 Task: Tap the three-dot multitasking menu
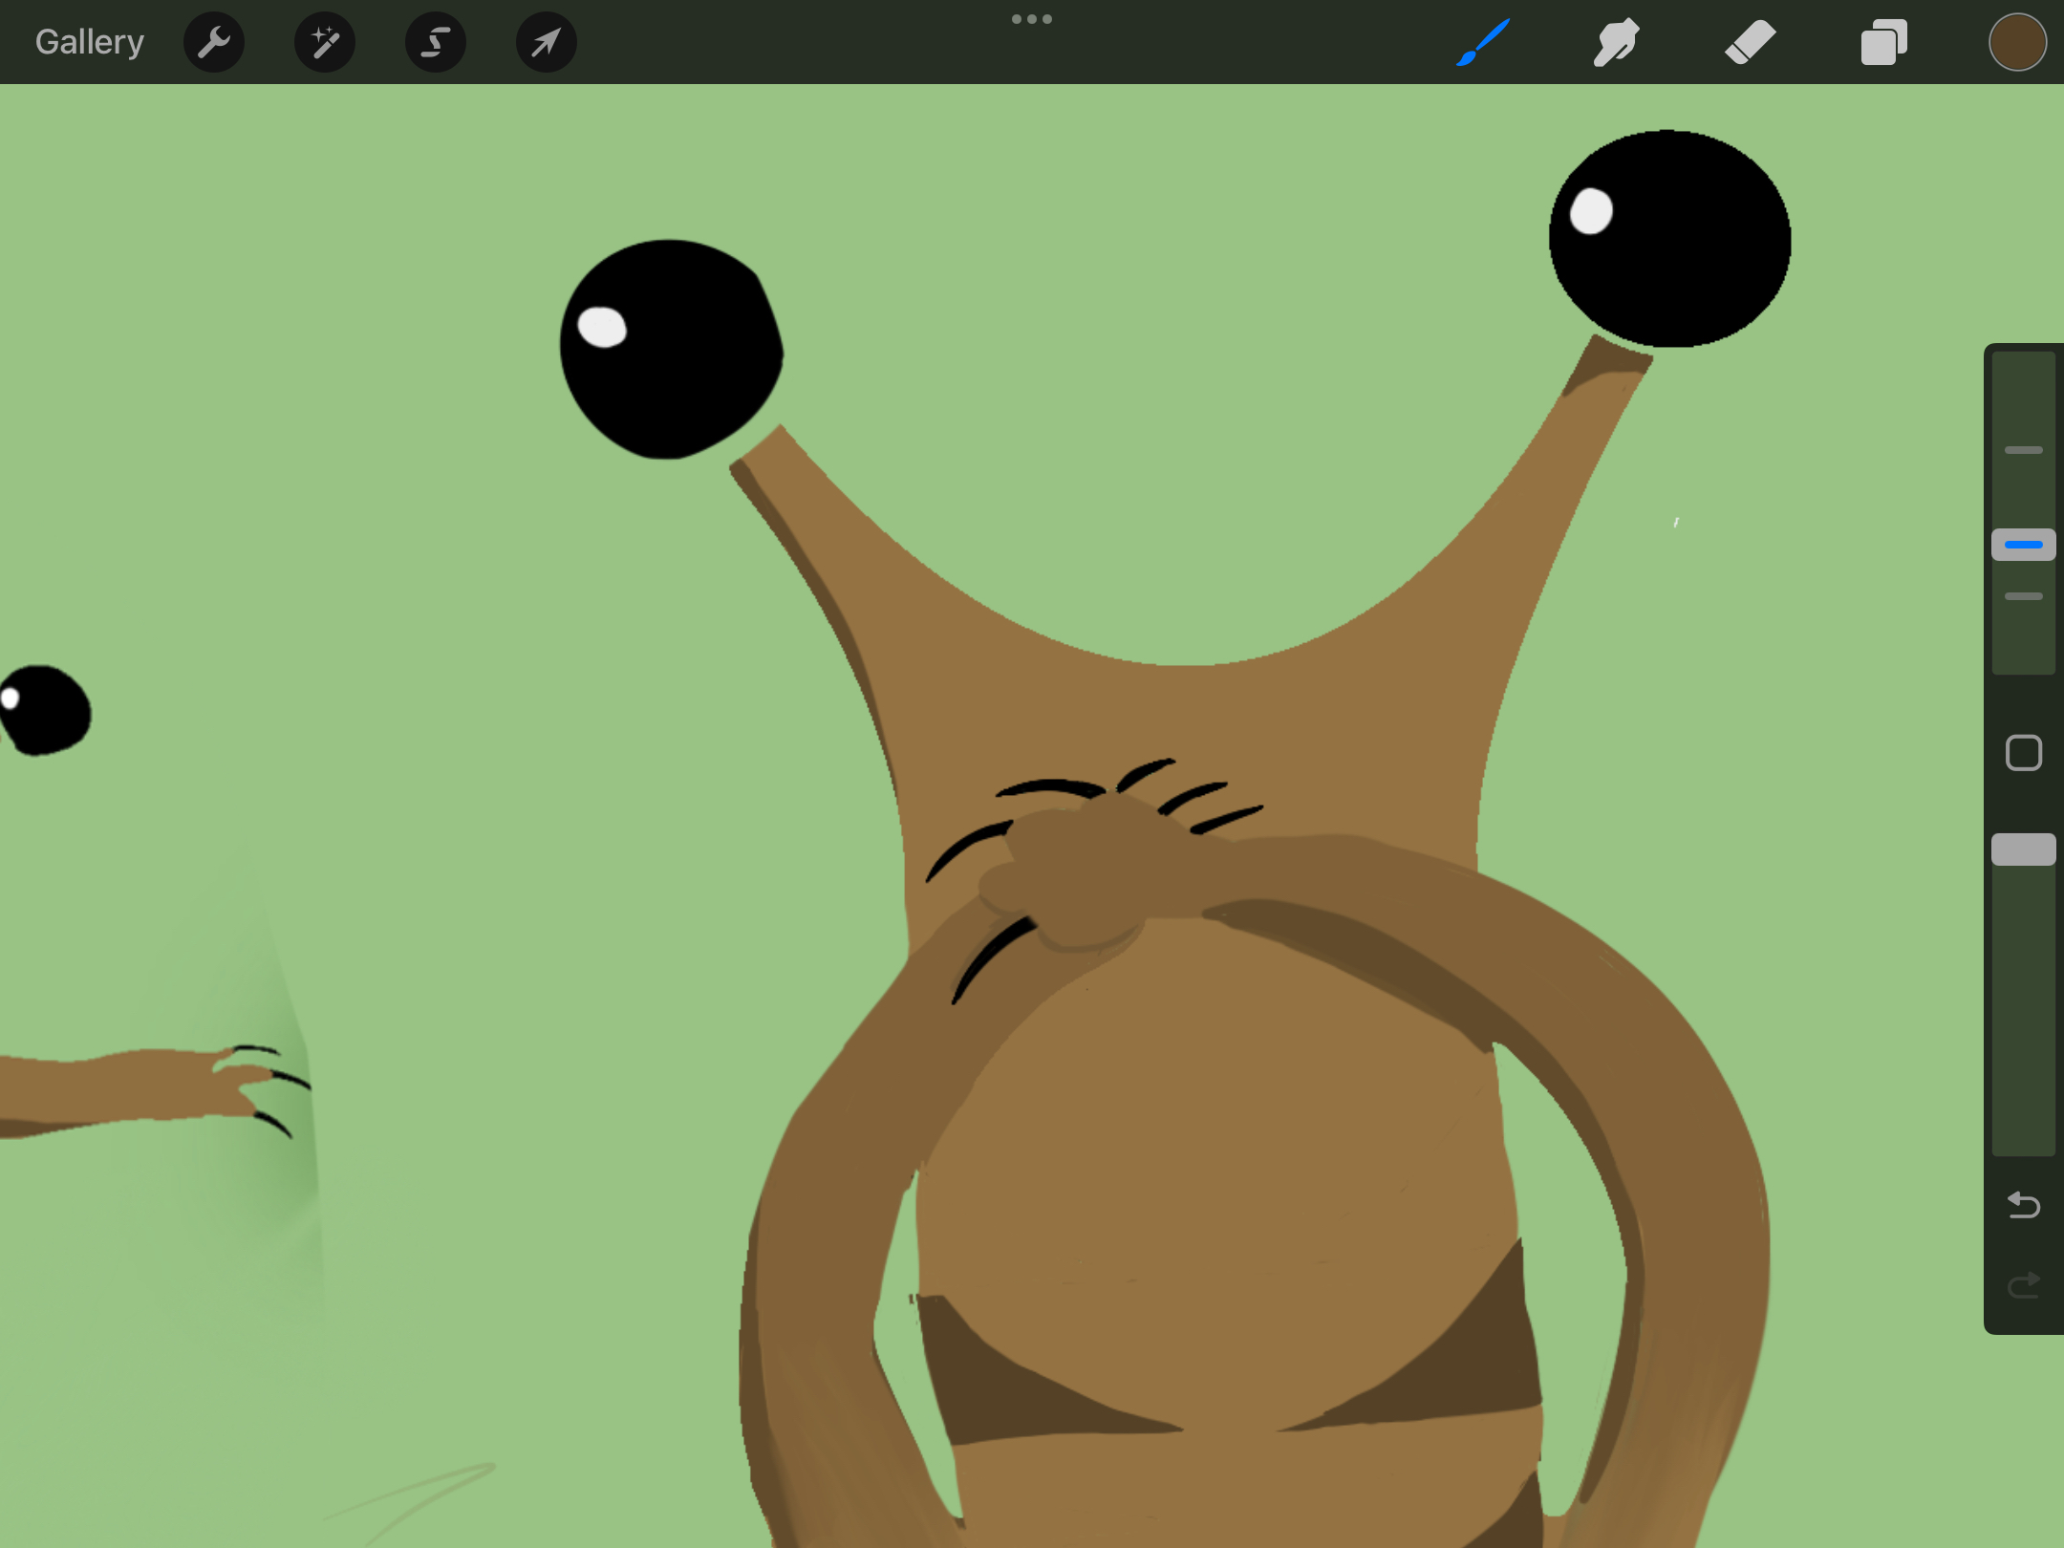[x=1032, y=19]
